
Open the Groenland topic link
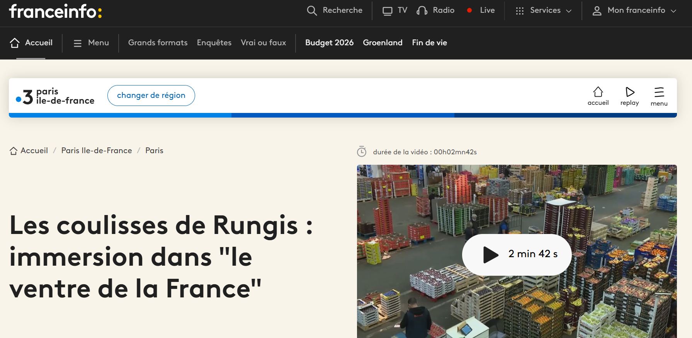point(383,43)
